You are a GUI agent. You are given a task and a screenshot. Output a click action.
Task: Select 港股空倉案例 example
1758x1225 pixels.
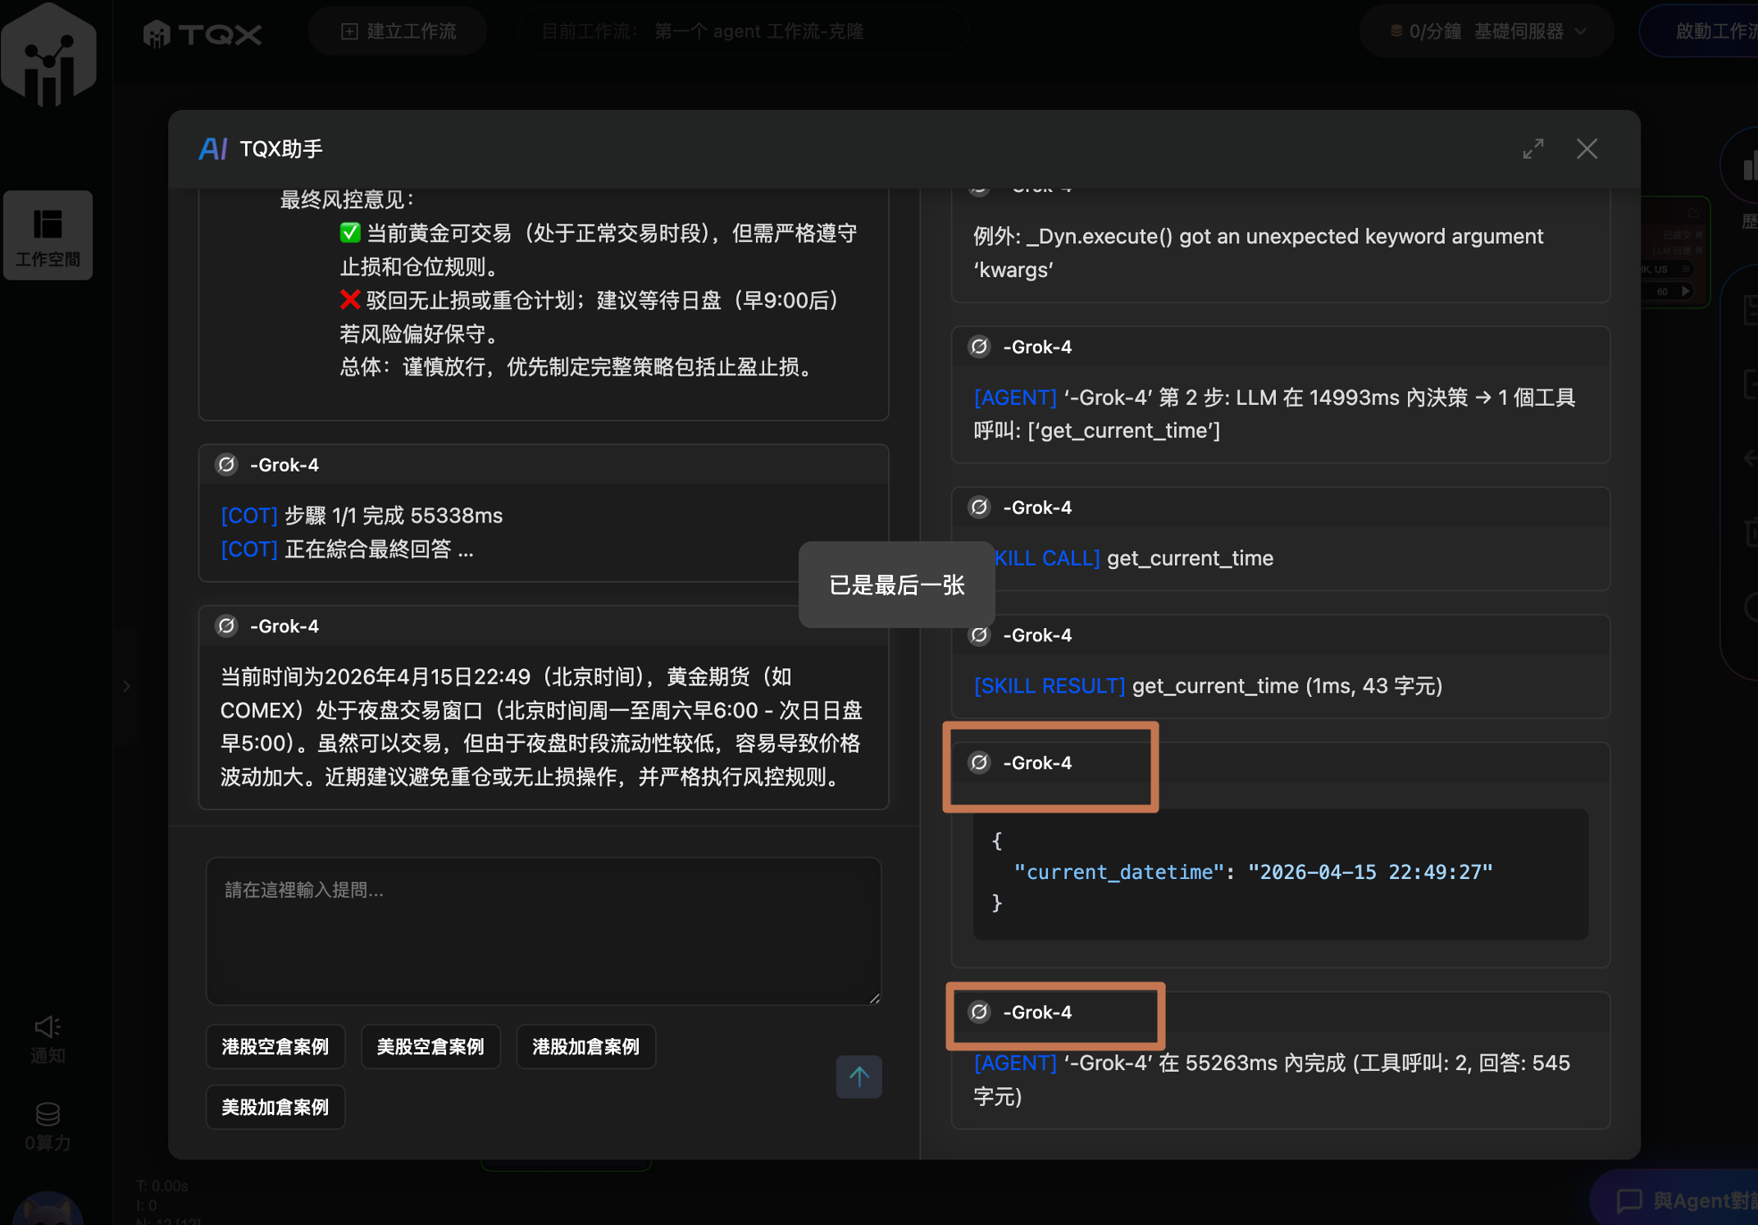click(275, 1046)
